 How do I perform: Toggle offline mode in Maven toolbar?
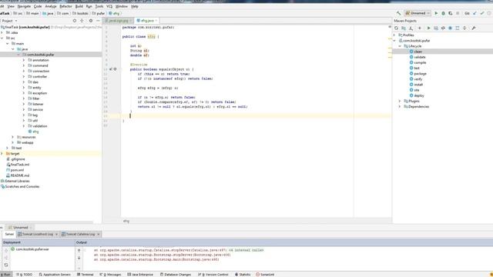[x=443, y=28]
